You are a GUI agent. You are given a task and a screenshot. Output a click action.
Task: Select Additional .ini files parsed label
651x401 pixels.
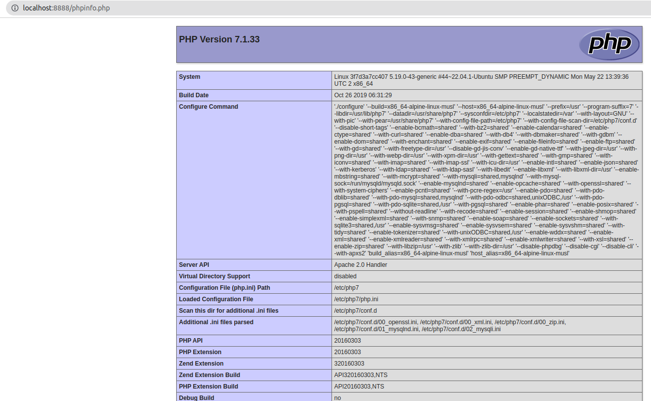coord(216,322)
